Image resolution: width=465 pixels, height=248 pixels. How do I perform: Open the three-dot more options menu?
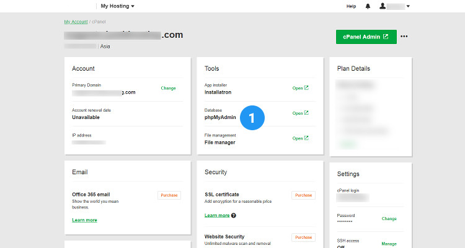pyautogui.click(x=404, y=37)
